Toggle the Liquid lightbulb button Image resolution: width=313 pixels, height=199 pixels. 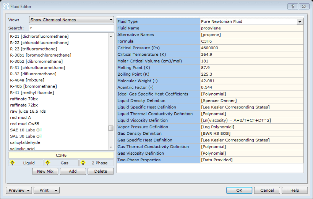pos(26,163)
